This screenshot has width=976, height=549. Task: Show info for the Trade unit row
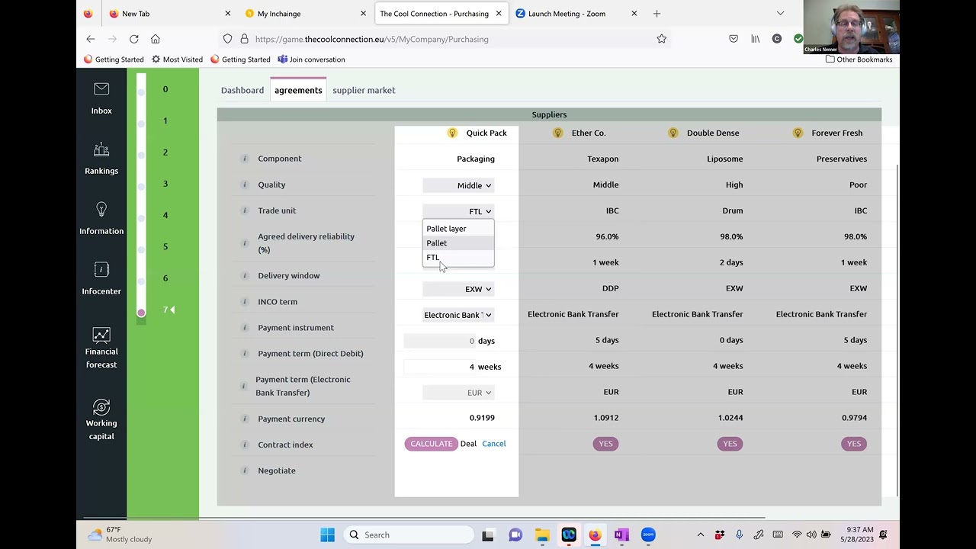pyautogui.click(x=245, y=210)
